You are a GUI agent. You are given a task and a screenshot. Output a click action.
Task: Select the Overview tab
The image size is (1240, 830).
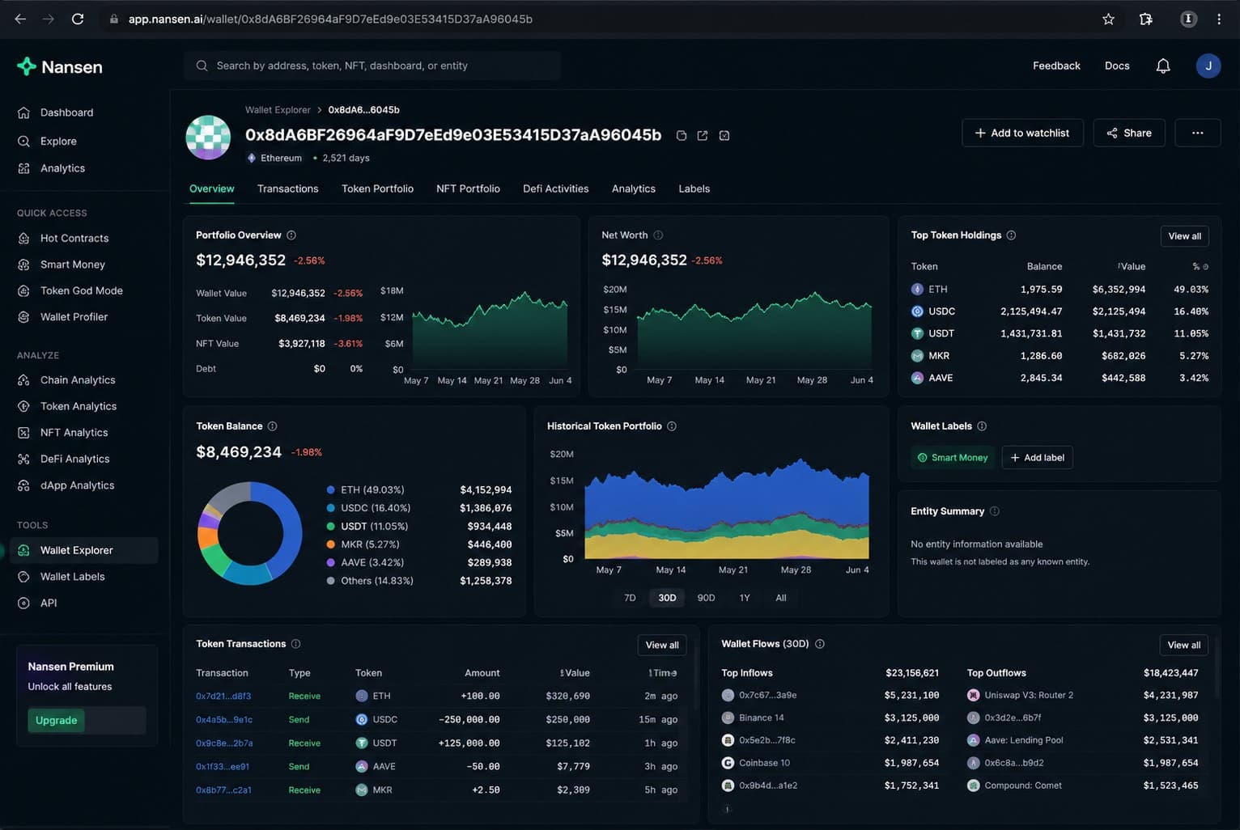212,188
